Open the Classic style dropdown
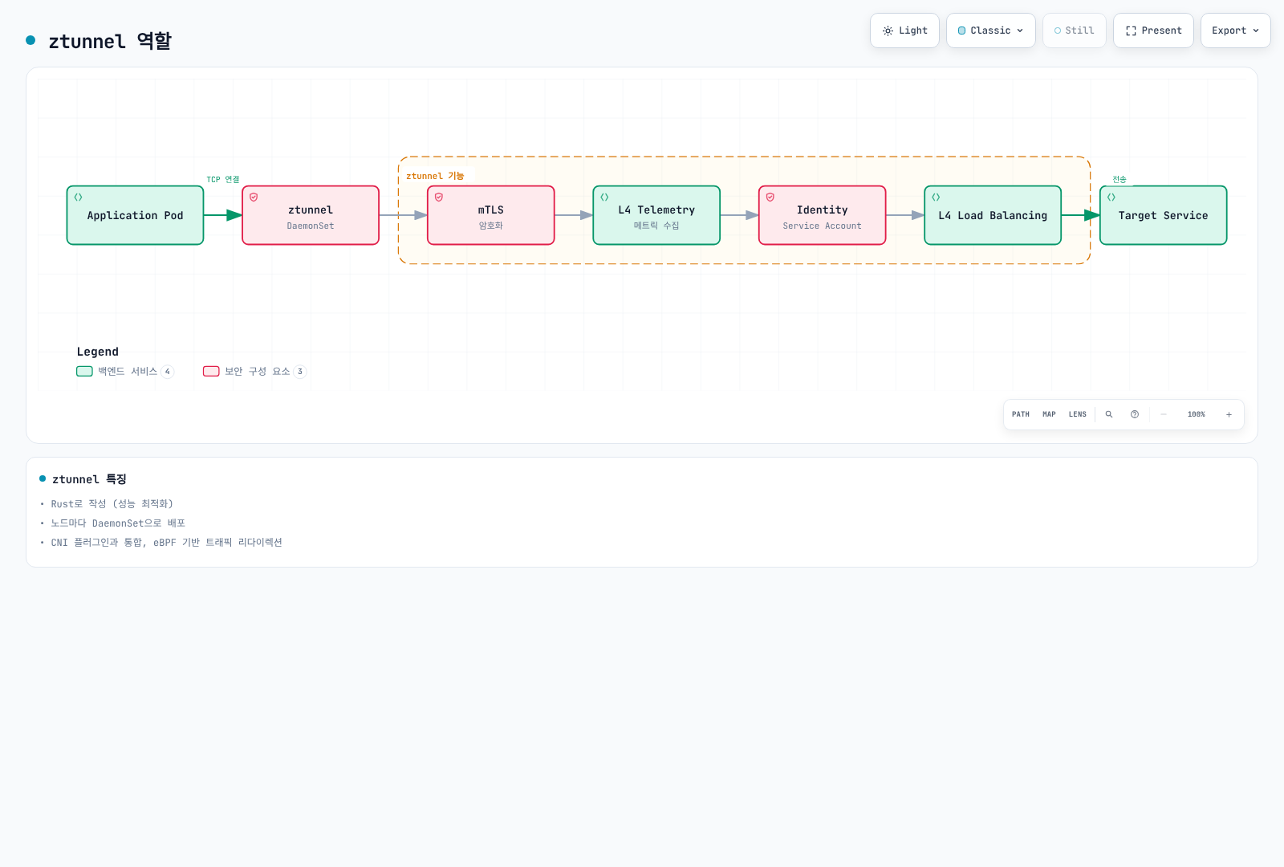Screen dimensions: 1284x867 click(x=991, y=31)
